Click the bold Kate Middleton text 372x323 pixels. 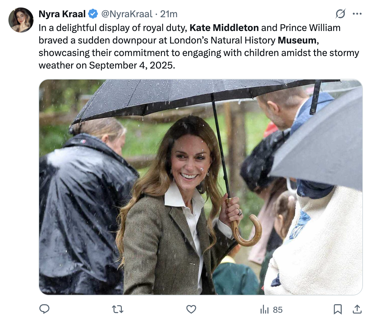[x=224, y=28]
